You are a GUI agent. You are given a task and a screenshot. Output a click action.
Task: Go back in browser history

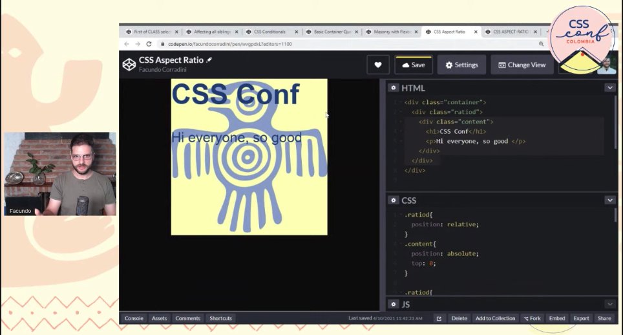127,44
